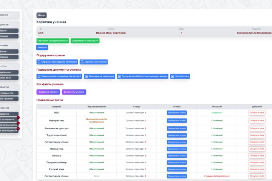Click the Назад back button

click(42, 15)
